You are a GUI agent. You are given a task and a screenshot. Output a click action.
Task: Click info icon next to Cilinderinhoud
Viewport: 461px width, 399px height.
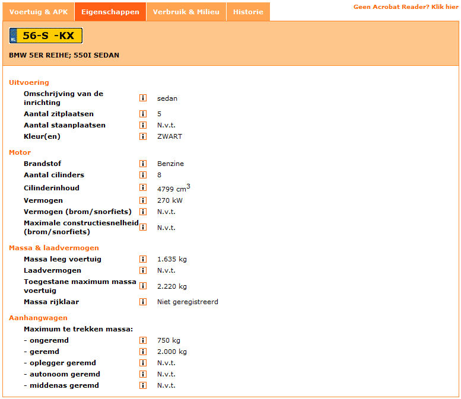[x=143, y=189]
